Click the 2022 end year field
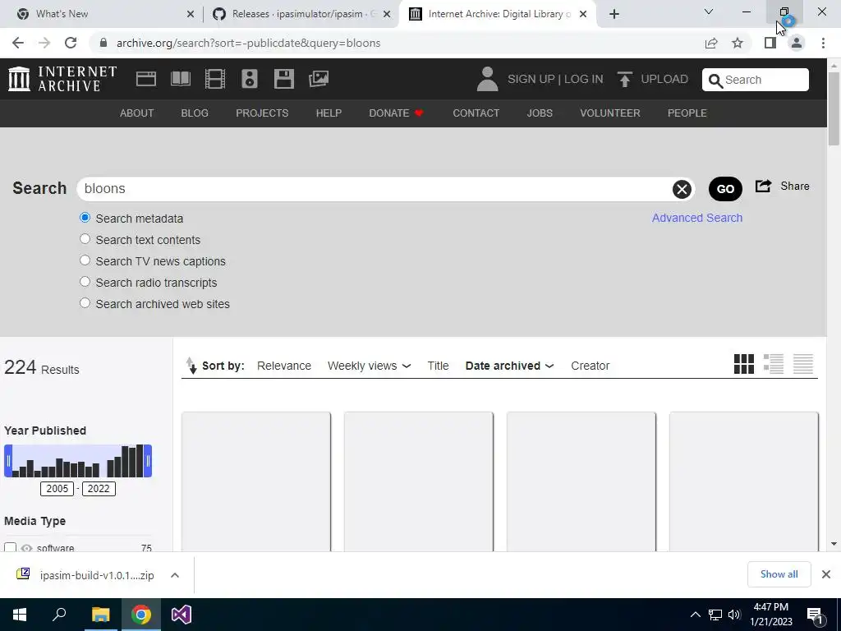The width and height of the screenshot is (841, 631). (x=99, y=489)
